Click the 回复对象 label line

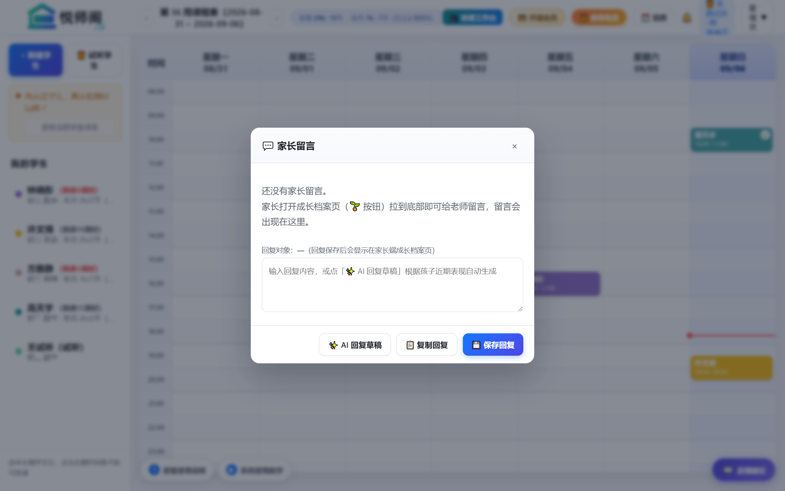[348, 250]
